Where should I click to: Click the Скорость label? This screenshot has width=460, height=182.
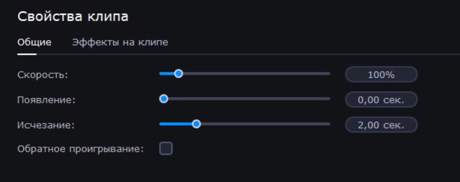(x=42, y=74)
